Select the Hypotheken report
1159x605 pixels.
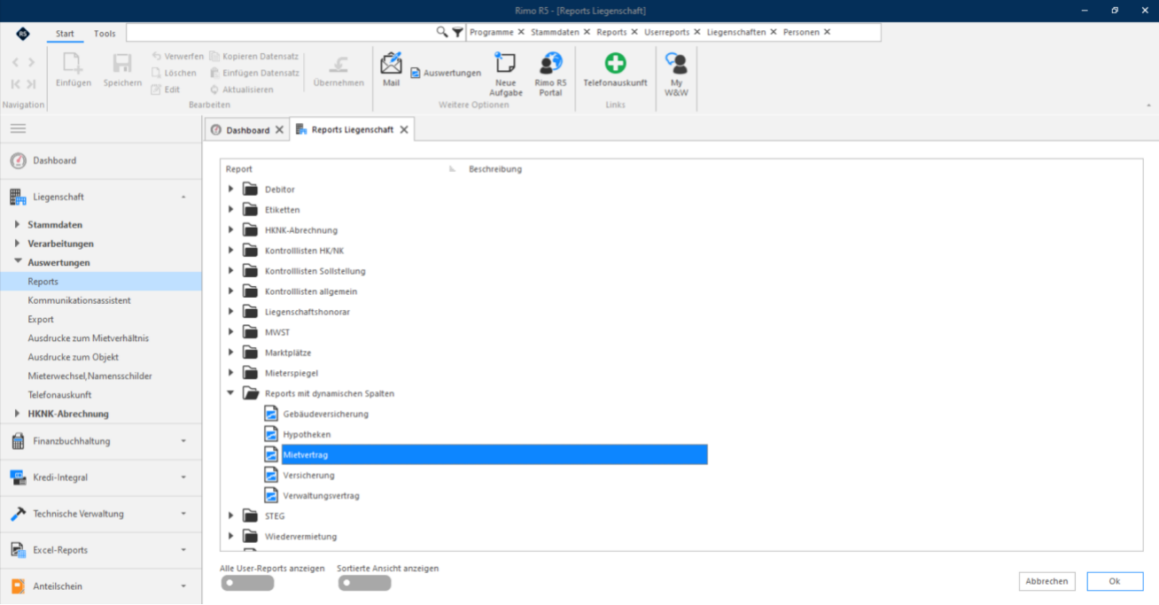click(x=307, y=434)
